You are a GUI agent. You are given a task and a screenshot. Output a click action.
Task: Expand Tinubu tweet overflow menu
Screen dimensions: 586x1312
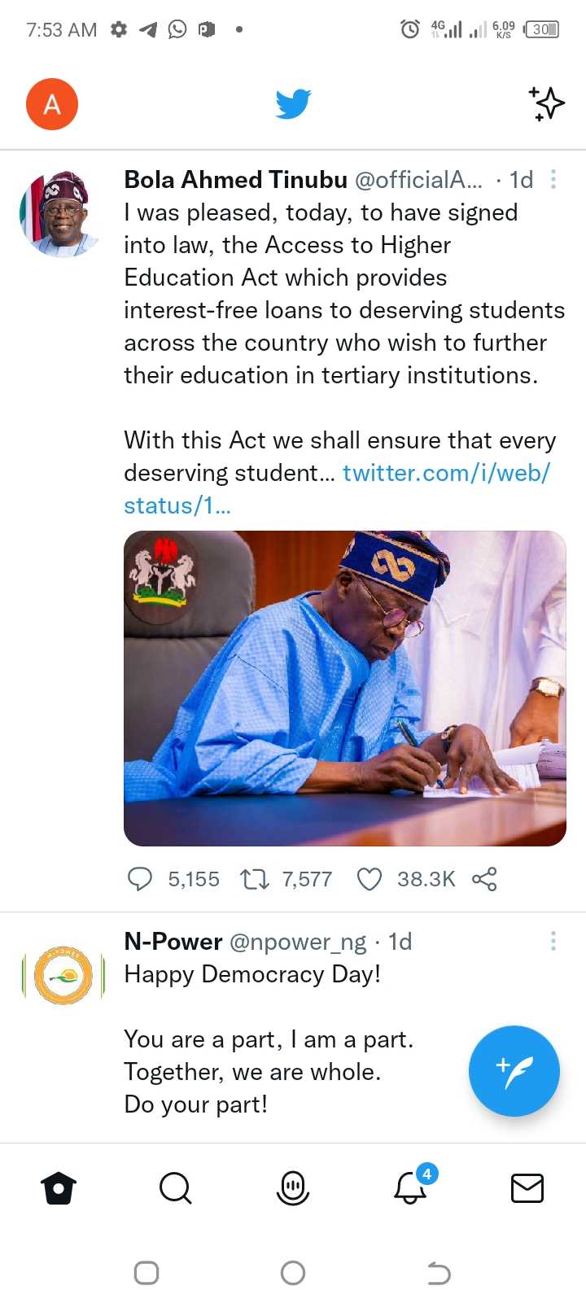(x=553, y=179)
